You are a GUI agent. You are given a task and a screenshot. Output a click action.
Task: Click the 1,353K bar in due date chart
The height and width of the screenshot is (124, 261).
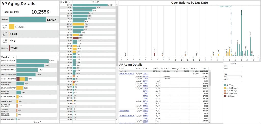coord(250,46)
